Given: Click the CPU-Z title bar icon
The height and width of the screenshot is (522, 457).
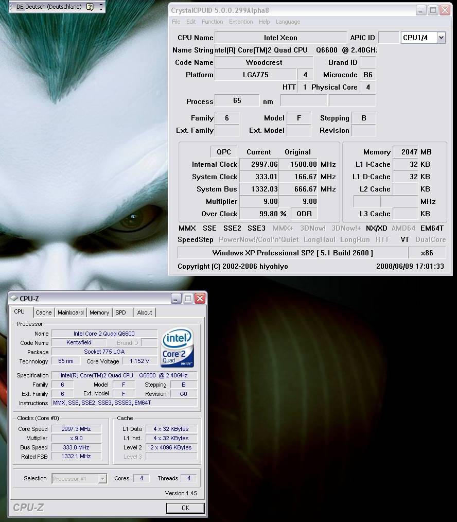Looking at the screenshot, I should click(x=14, y=298).
